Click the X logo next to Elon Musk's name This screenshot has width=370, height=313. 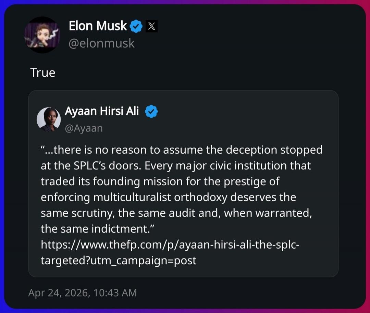click(151, 26)
